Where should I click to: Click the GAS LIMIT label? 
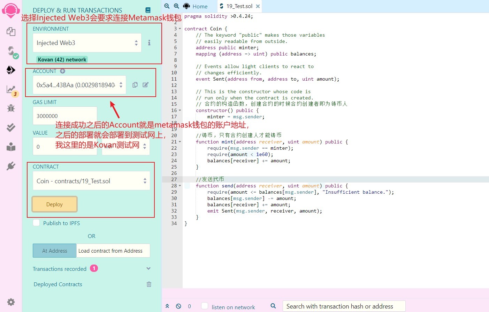pyautogui.click(x=45, y=102)
